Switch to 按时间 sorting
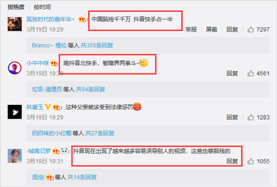Screen dimensions: 277x187 (x=42, y=7)
